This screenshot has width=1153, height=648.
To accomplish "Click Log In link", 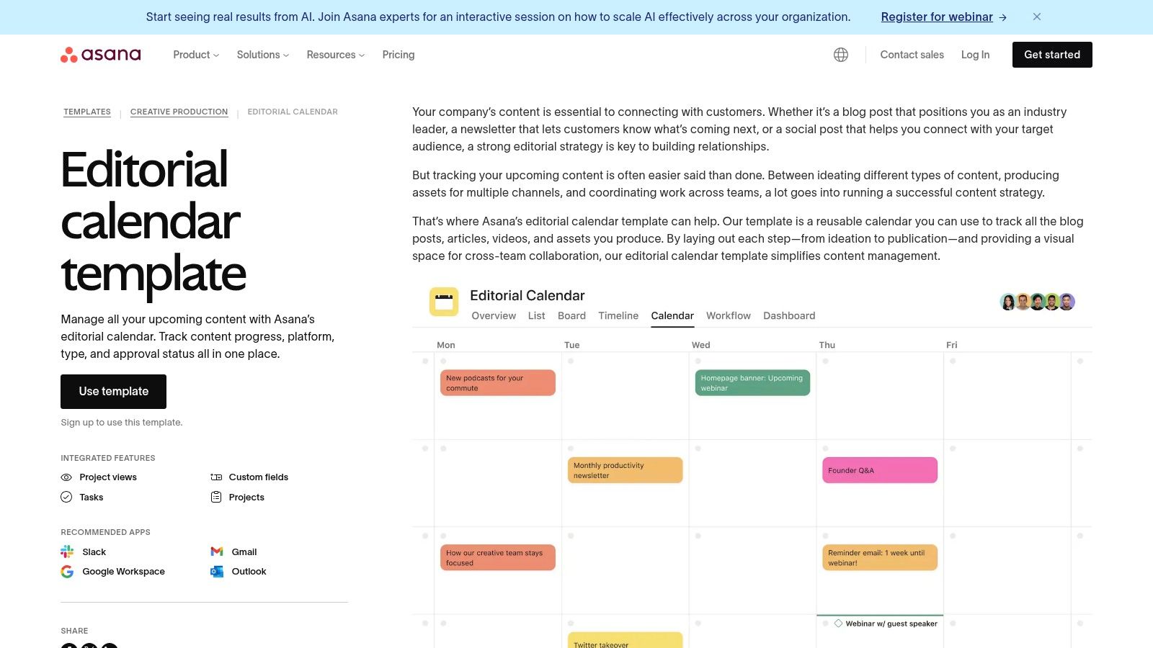I will (975, 55).
